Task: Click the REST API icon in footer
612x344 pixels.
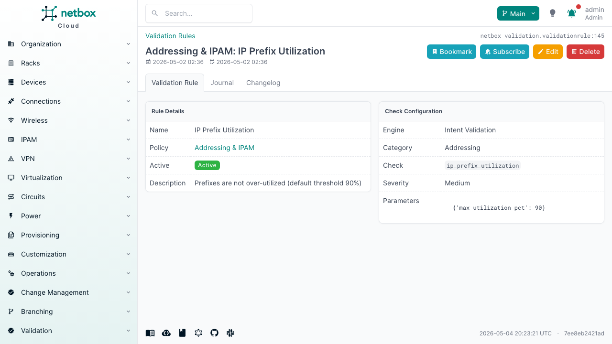Action: pyautogui.click(x=182, y=333)
